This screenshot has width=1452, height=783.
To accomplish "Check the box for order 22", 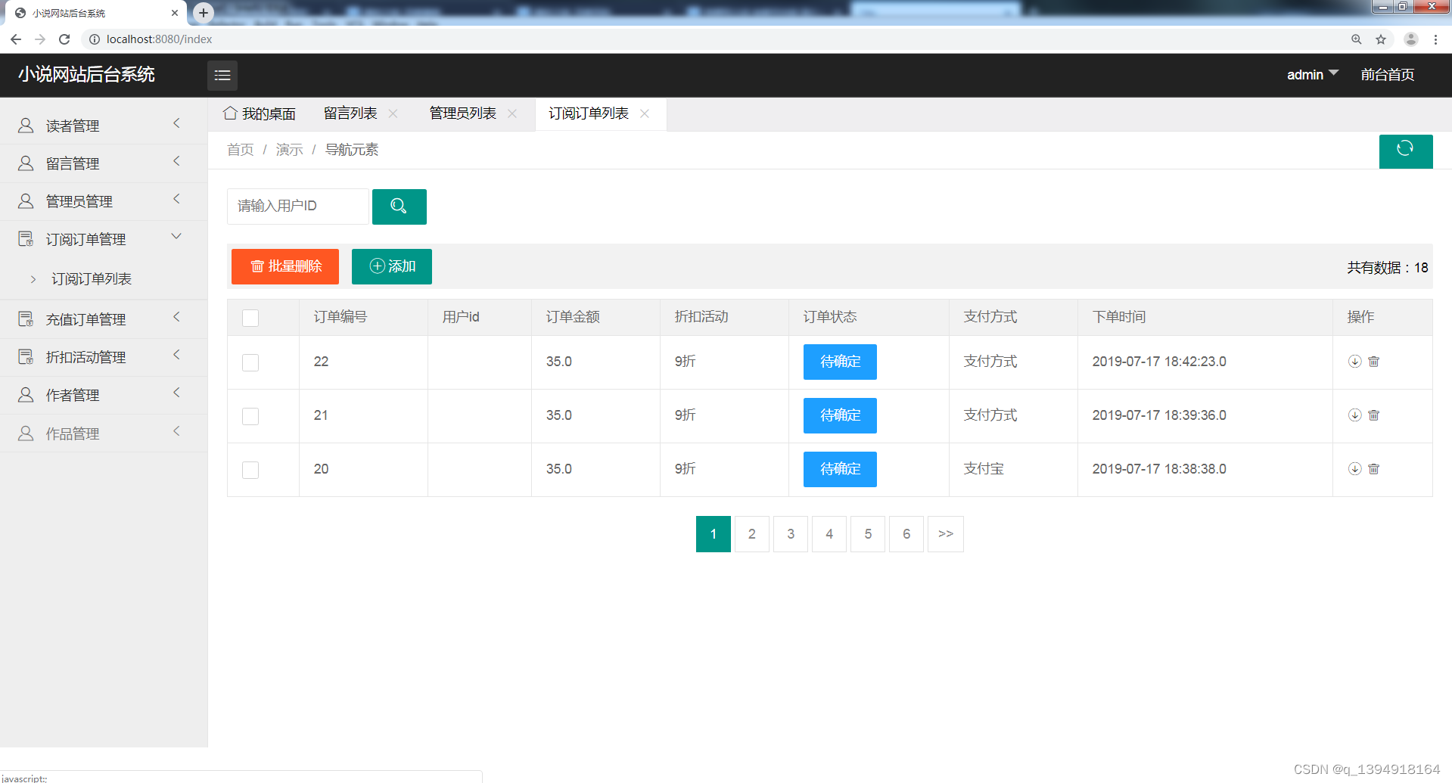I will click(x=250, y=362).
